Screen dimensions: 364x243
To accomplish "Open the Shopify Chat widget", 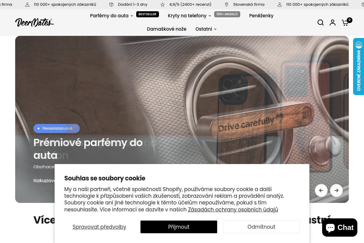I will (x=340, y=228).
